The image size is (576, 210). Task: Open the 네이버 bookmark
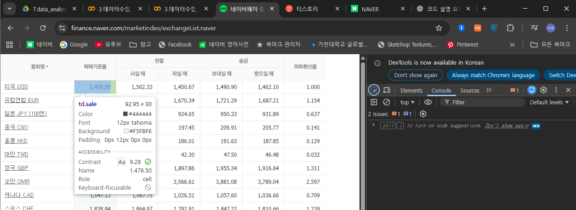pos(39,44)
